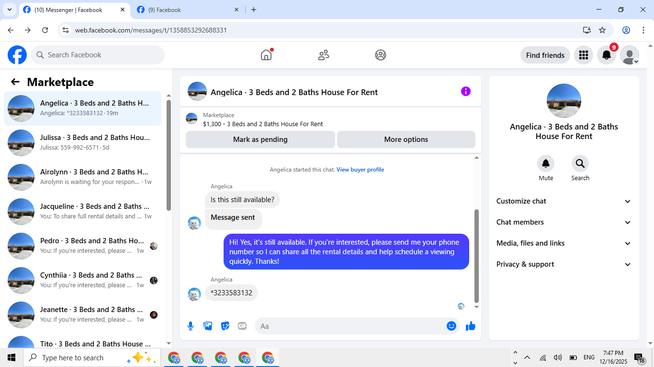Click the Facebook logo icon
This screenshot has width=654, height=367.
click(17, 55)
